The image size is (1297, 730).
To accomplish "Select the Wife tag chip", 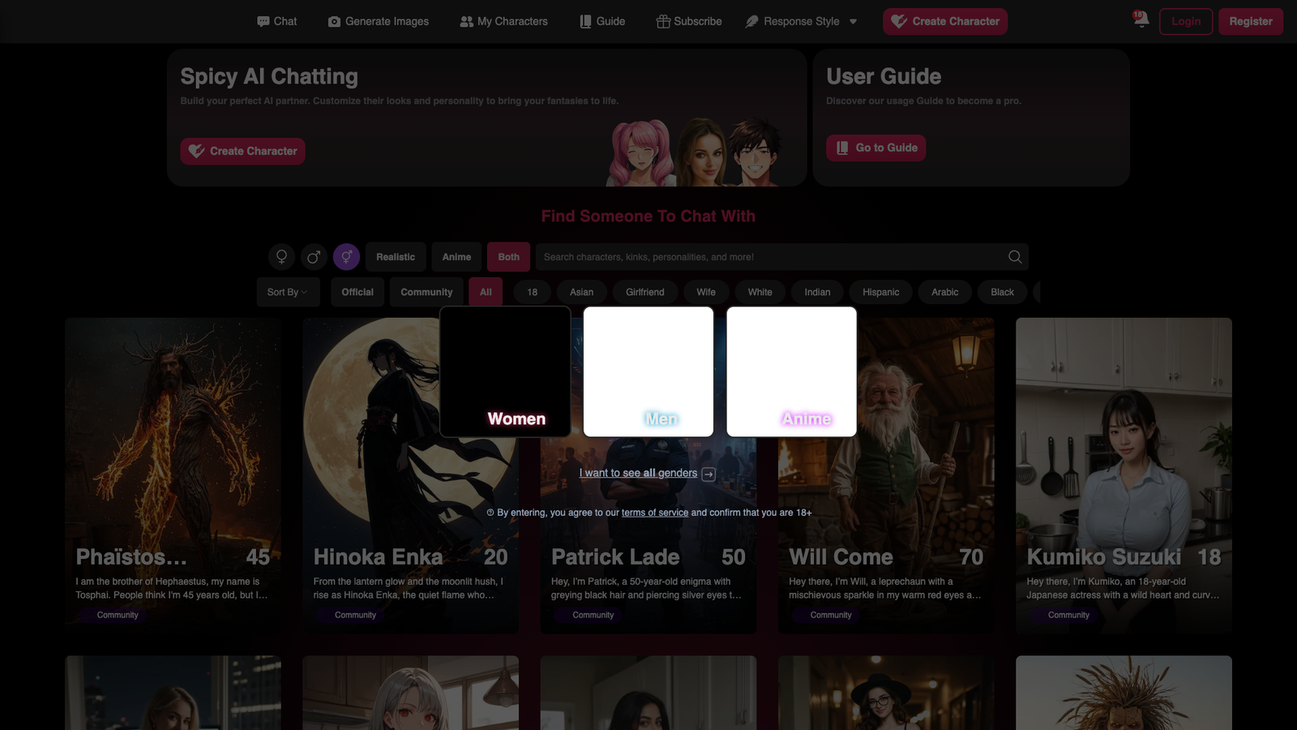I will point(706,292).
